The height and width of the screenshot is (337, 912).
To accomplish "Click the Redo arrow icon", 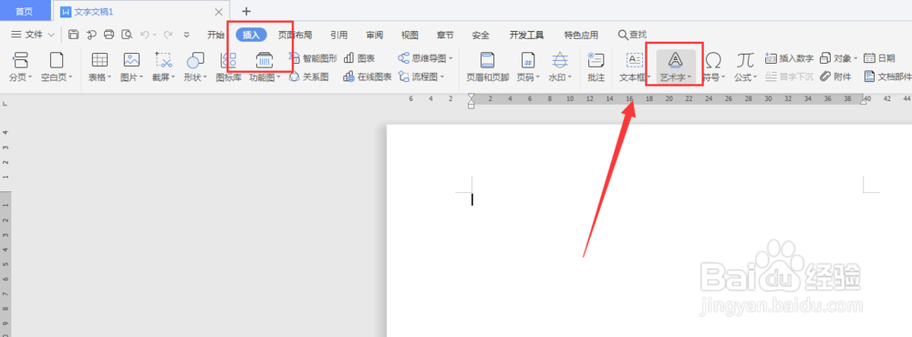I will click(x=168, y=35).
